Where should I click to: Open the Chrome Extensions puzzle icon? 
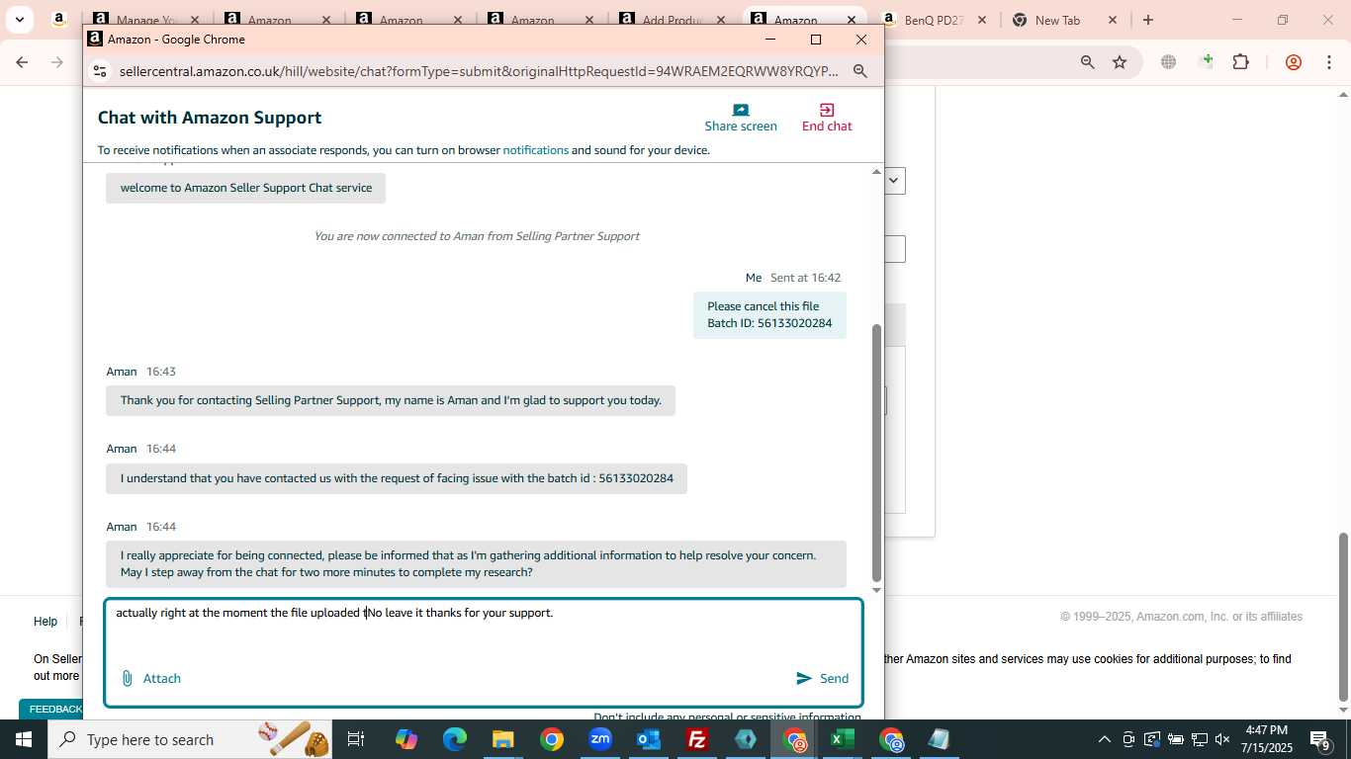(x=1240, y=62)
